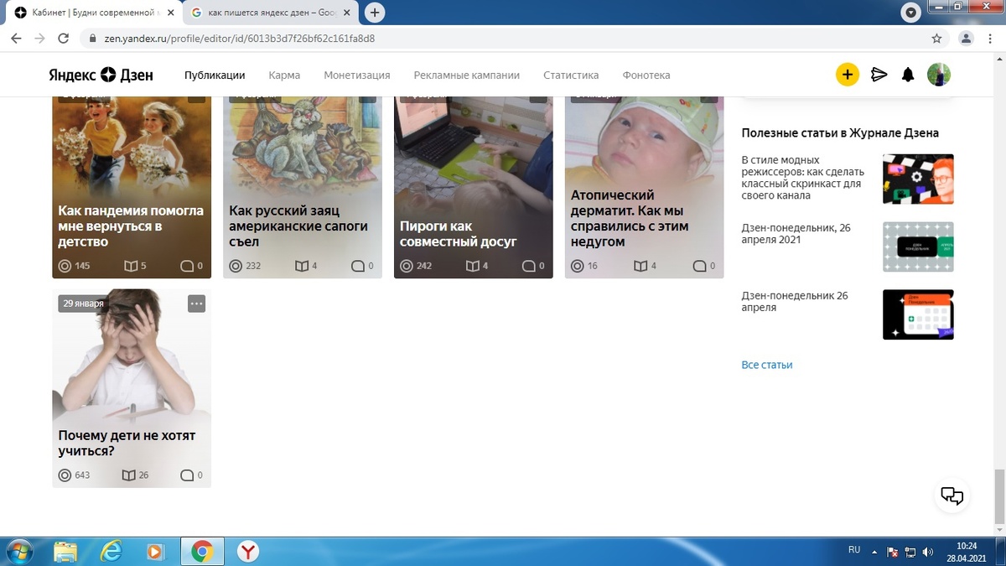The image size is (1006, 566).
Task: Click the browser back arrow
Action: pos(16,39)
